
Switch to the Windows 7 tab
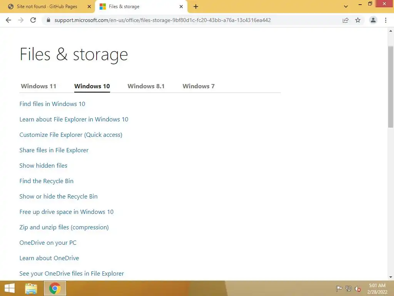pos(199,86)
